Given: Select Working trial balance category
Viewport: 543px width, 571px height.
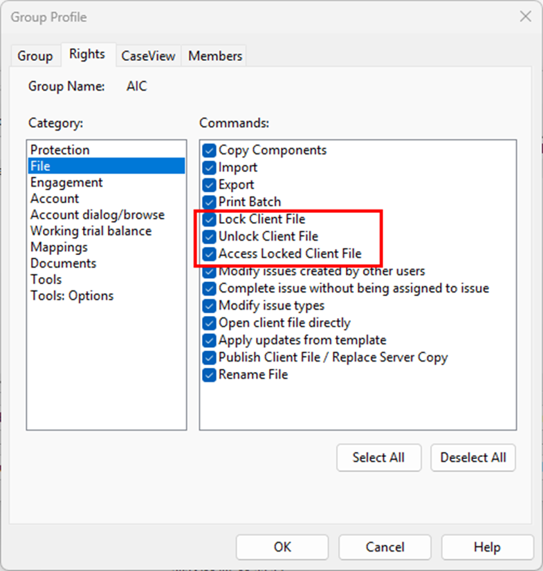Looking at the screenshot, I should (x=91, y=231).
